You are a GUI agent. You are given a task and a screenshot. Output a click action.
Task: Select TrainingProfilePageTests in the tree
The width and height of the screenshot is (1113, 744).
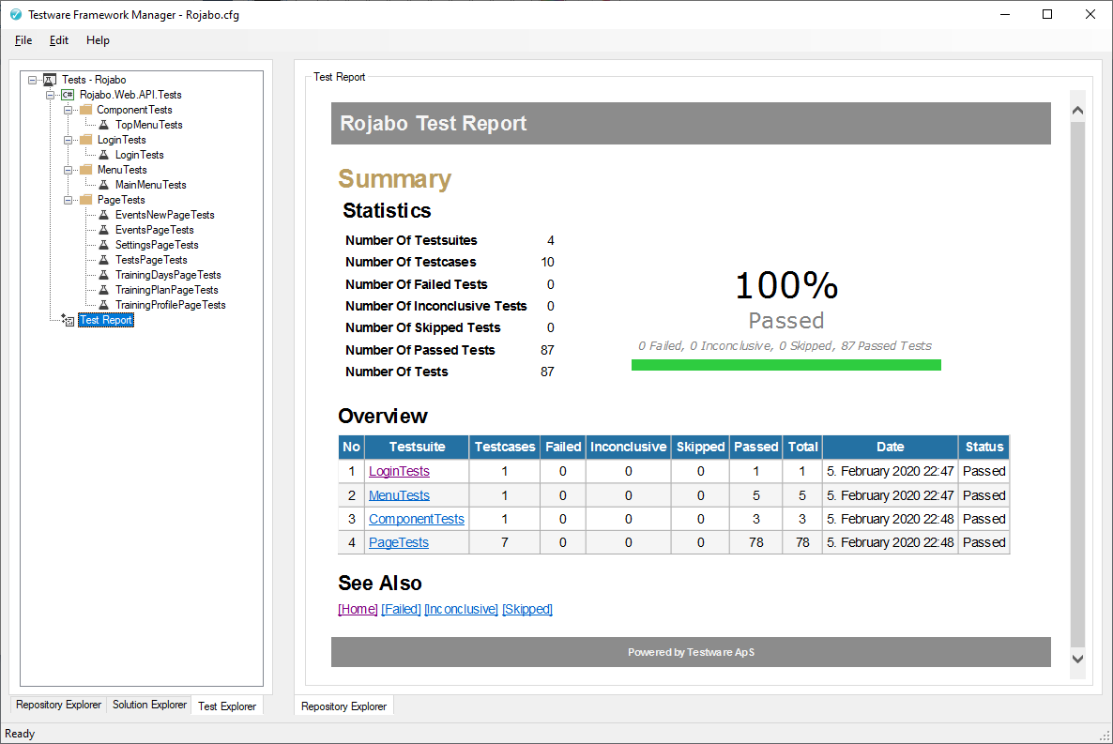[x=171, y=305]
